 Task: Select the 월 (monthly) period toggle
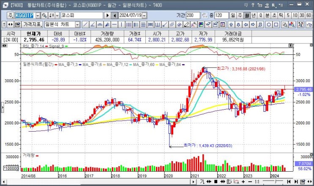247,15
